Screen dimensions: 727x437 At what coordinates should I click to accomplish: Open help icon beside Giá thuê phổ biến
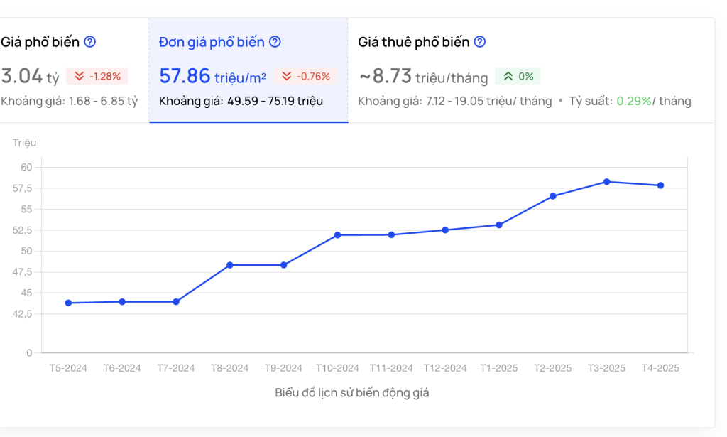[x=480, y=42]
